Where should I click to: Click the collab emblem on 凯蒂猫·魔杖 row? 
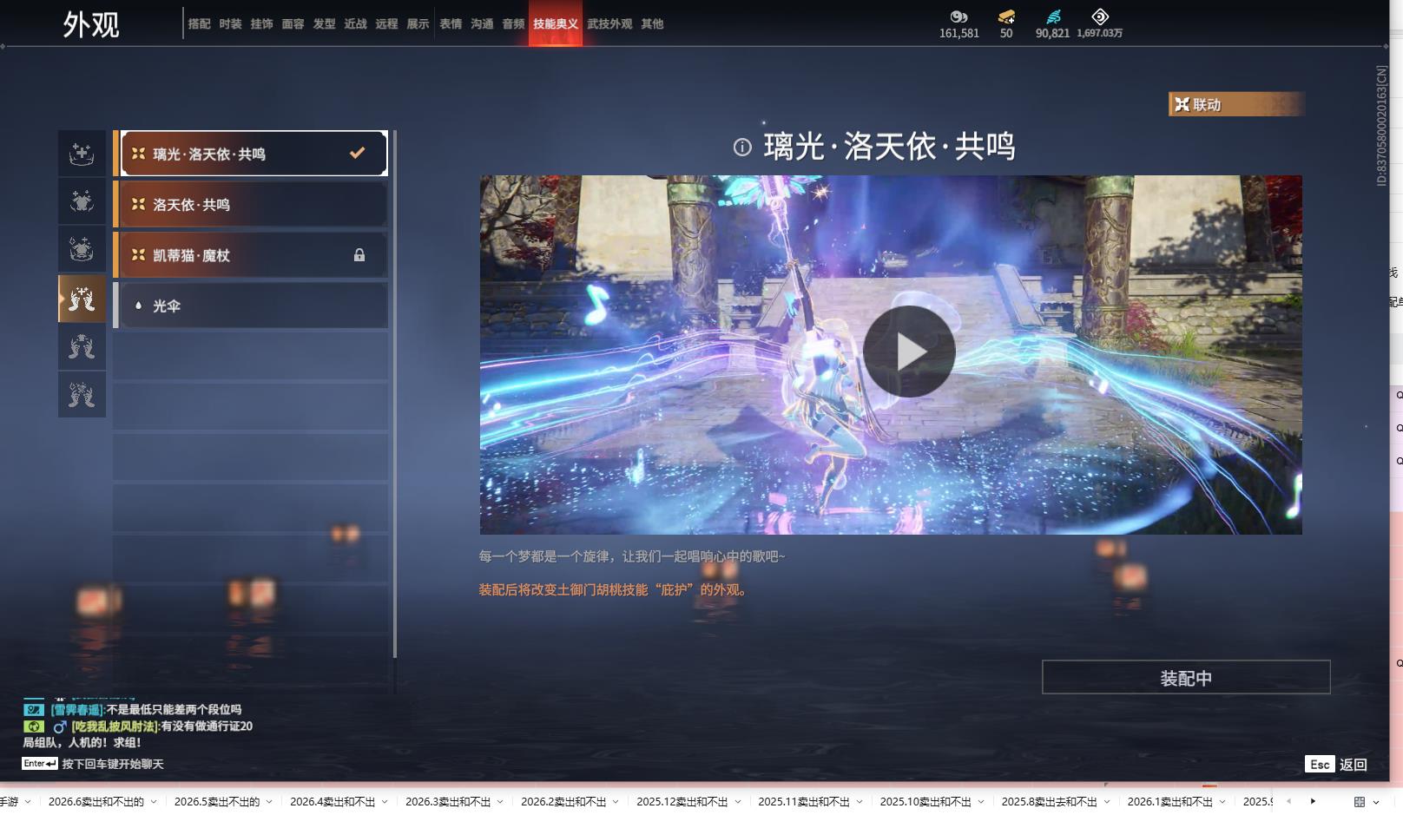(x=138, y=254)
